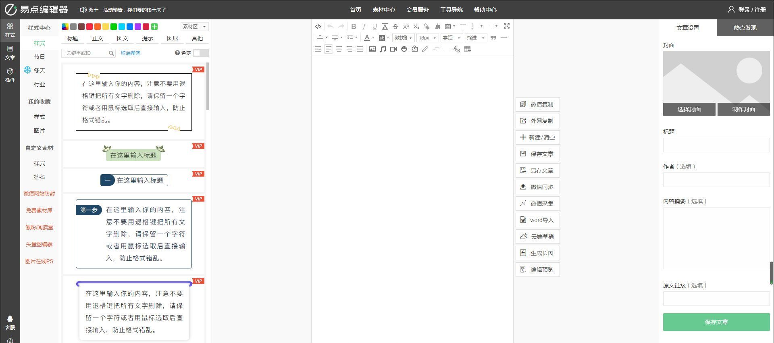This screenshot has height=343, width=774.
Task: Insert a video
Action: click(393, 49)
